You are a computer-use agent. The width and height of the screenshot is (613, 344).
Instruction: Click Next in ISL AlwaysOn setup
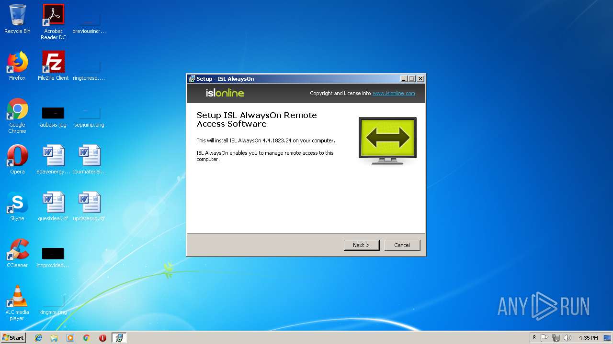pos(362,245)
